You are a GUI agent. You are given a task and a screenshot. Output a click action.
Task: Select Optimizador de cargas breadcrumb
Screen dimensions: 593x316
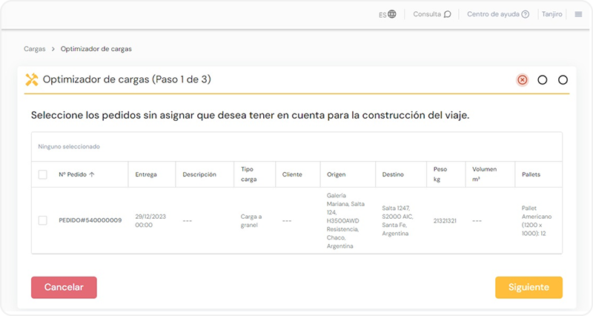(96, 49)
